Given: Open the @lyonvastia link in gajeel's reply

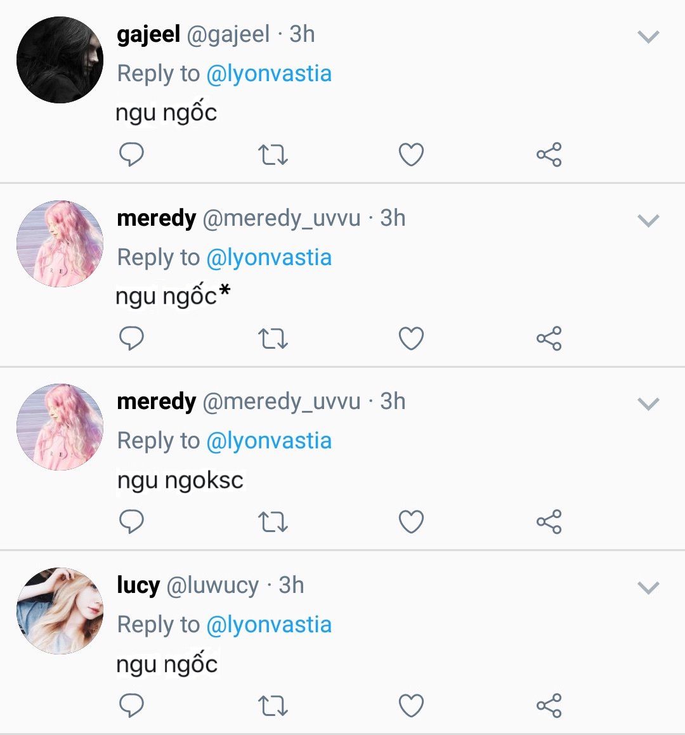Looking at the screenshot, I should click(269, 74).
